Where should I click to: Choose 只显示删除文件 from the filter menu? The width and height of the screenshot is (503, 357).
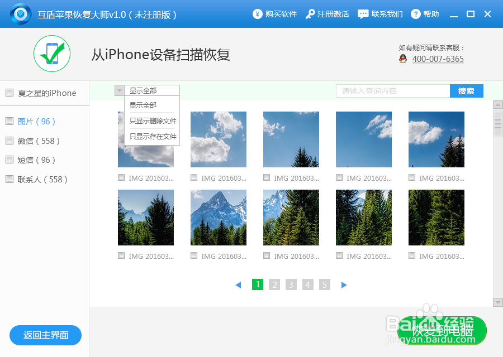click(x=151, y=121)
